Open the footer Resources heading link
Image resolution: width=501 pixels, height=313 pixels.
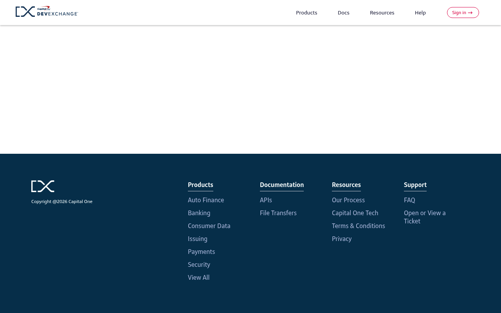point(346,185)
